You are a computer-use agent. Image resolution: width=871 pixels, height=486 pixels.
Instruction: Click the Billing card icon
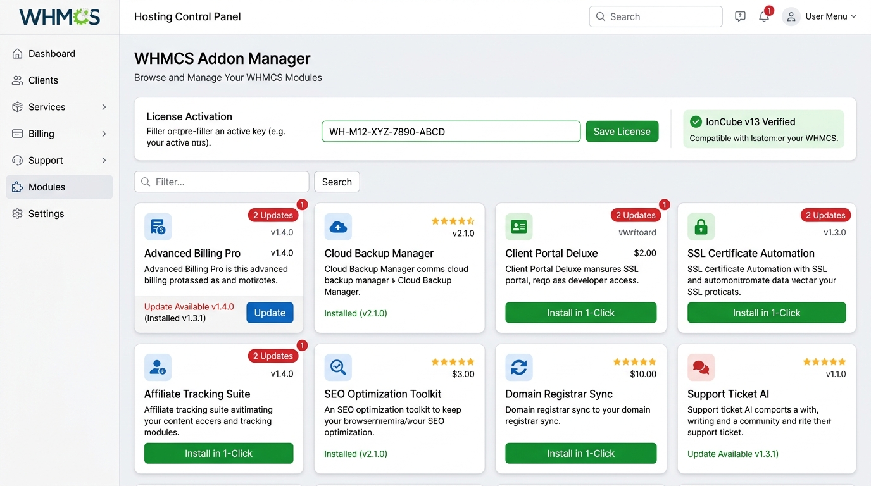(x=18, y=134)
